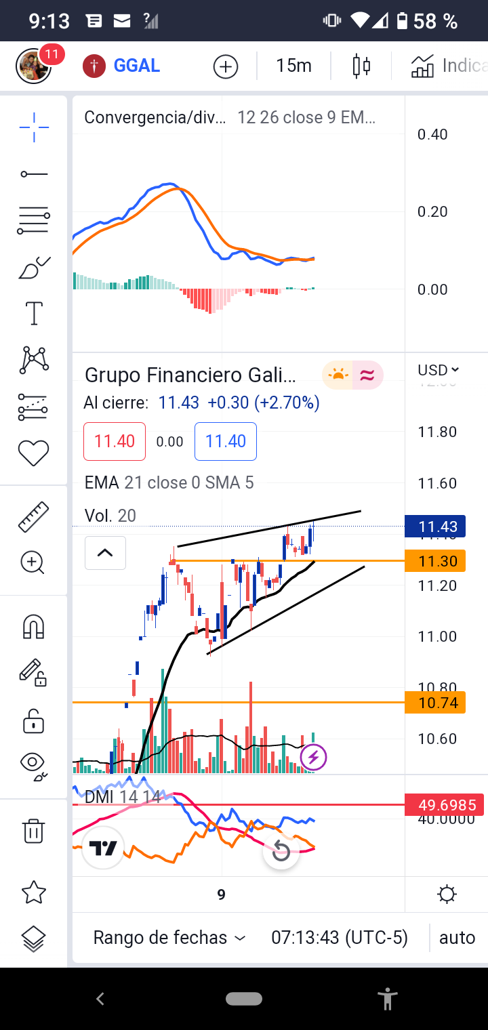Tap the Android back navigation button
Viewport: 488px width, 1030px height.
coord(100,998)
